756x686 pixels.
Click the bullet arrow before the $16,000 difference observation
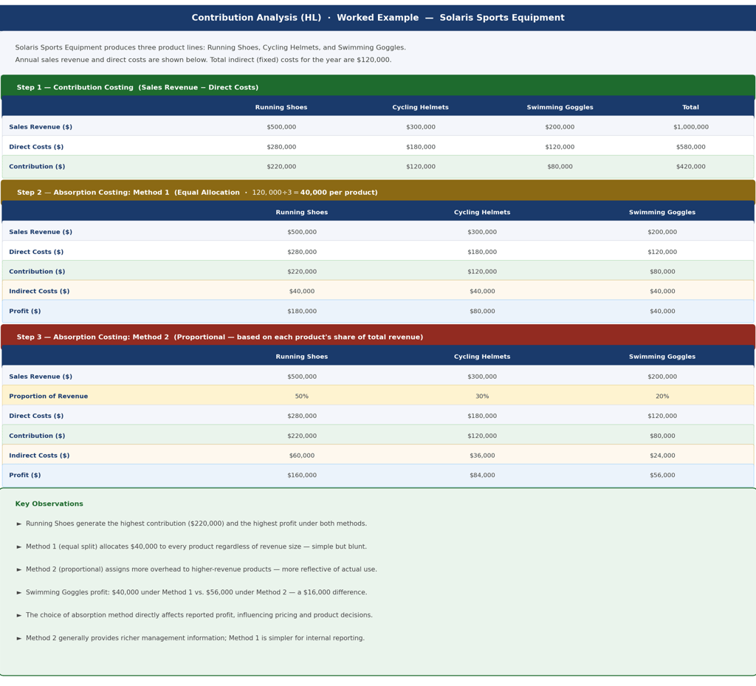coord(19,592)
